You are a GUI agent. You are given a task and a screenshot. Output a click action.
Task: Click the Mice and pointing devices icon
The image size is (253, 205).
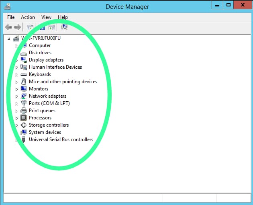24,82
